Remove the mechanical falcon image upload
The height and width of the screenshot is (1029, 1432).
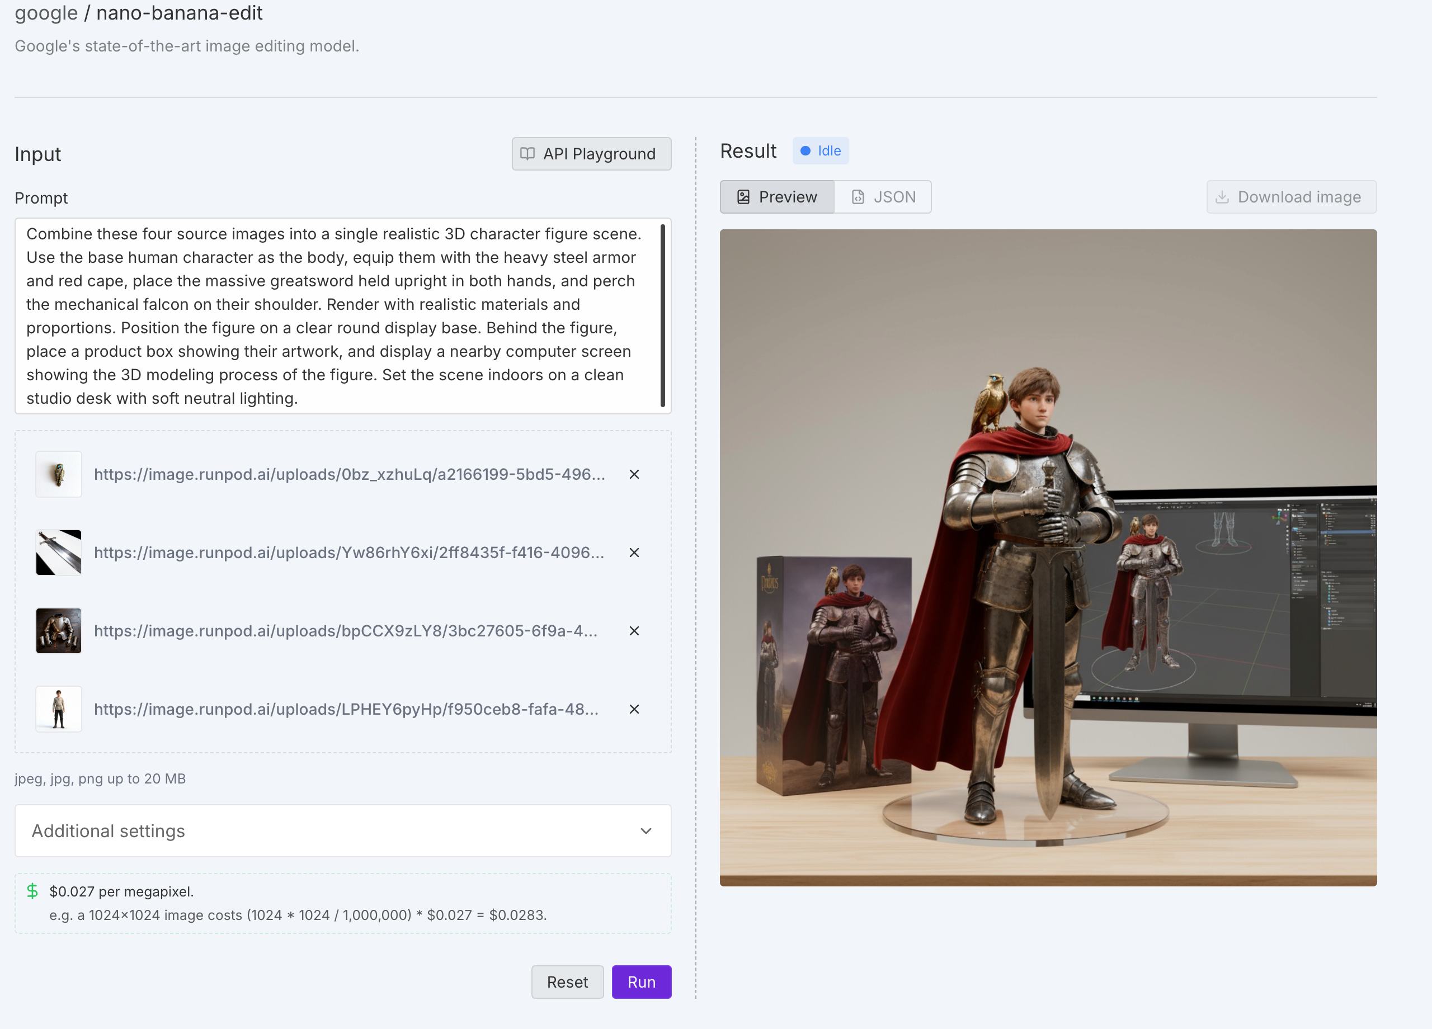[x=634, y=474]
